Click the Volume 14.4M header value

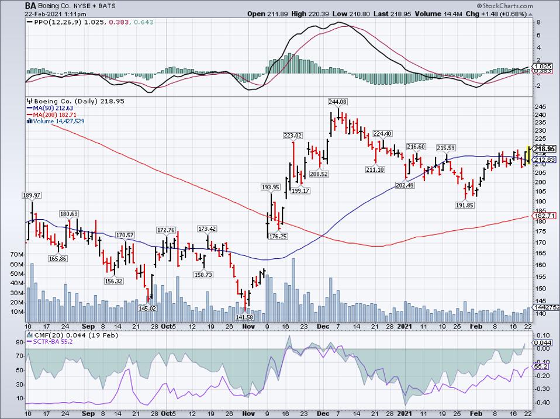pos(439,14)
